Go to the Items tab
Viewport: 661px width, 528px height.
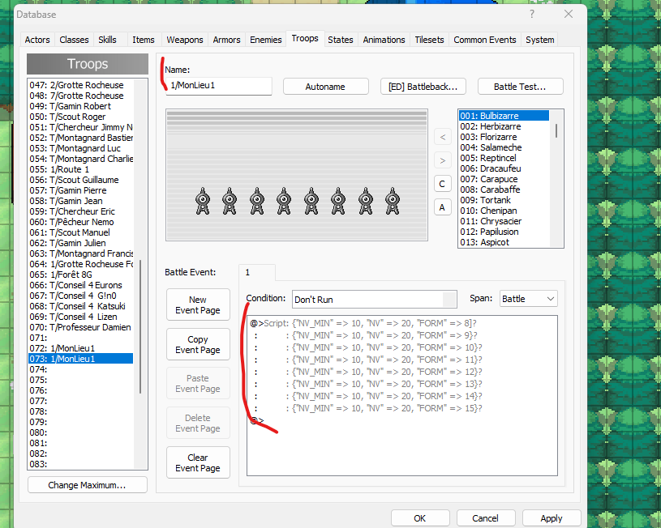click(x=144, y=40)
